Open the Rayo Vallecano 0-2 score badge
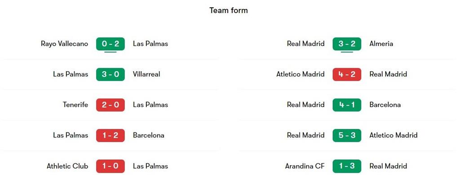460x175 pixels. [x=111, y=44]
